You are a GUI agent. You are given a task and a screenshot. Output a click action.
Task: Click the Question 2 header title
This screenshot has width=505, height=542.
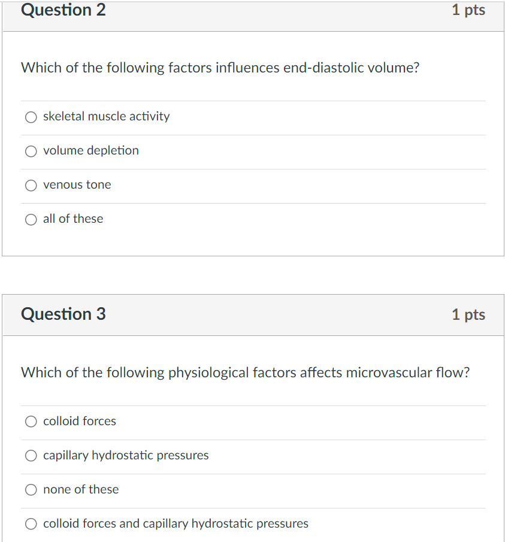(63, 10)
